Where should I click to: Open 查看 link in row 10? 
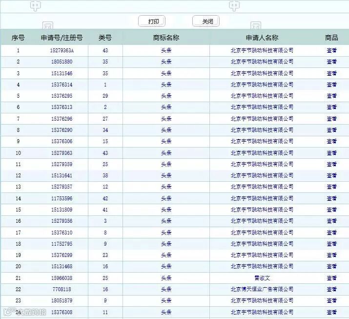pos(331,153)
